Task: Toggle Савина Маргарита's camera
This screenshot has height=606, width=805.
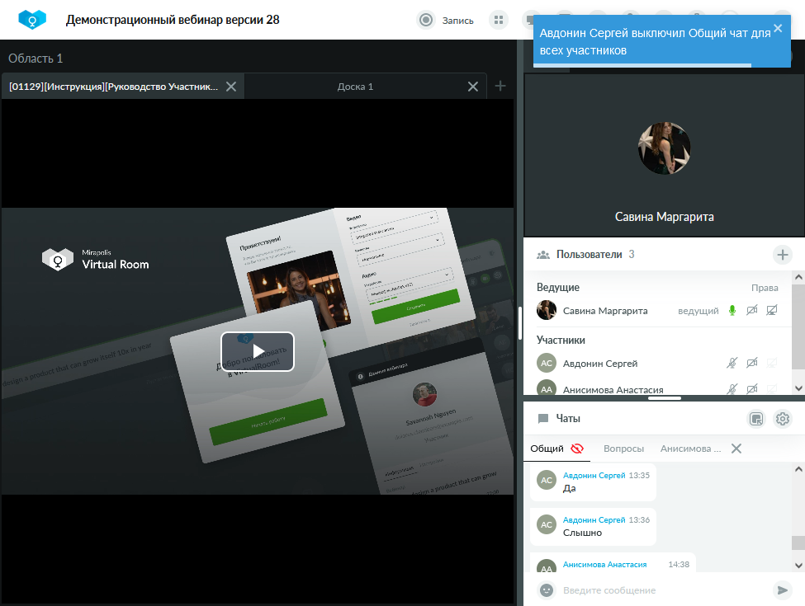Action: point(751,311)
